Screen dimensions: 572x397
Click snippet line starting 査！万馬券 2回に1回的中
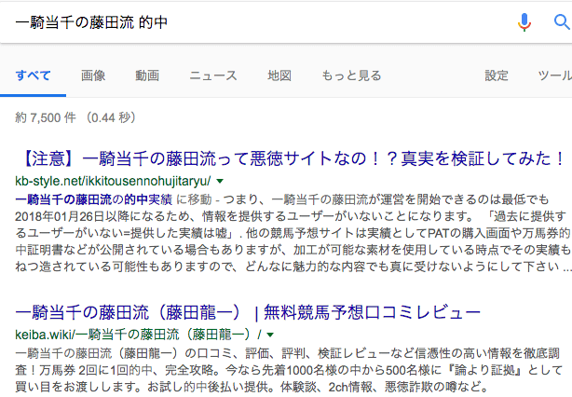290,370
